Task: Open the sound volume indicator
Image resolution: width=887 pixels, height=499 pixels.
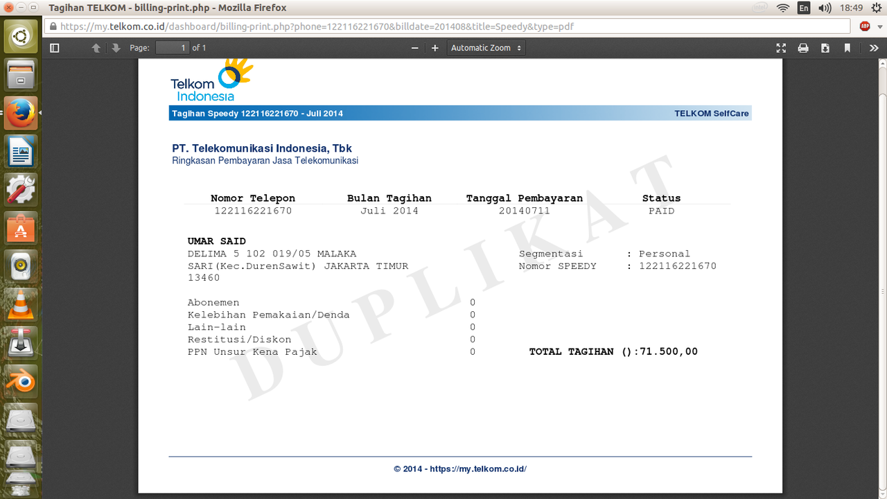Action: [825, 8]
